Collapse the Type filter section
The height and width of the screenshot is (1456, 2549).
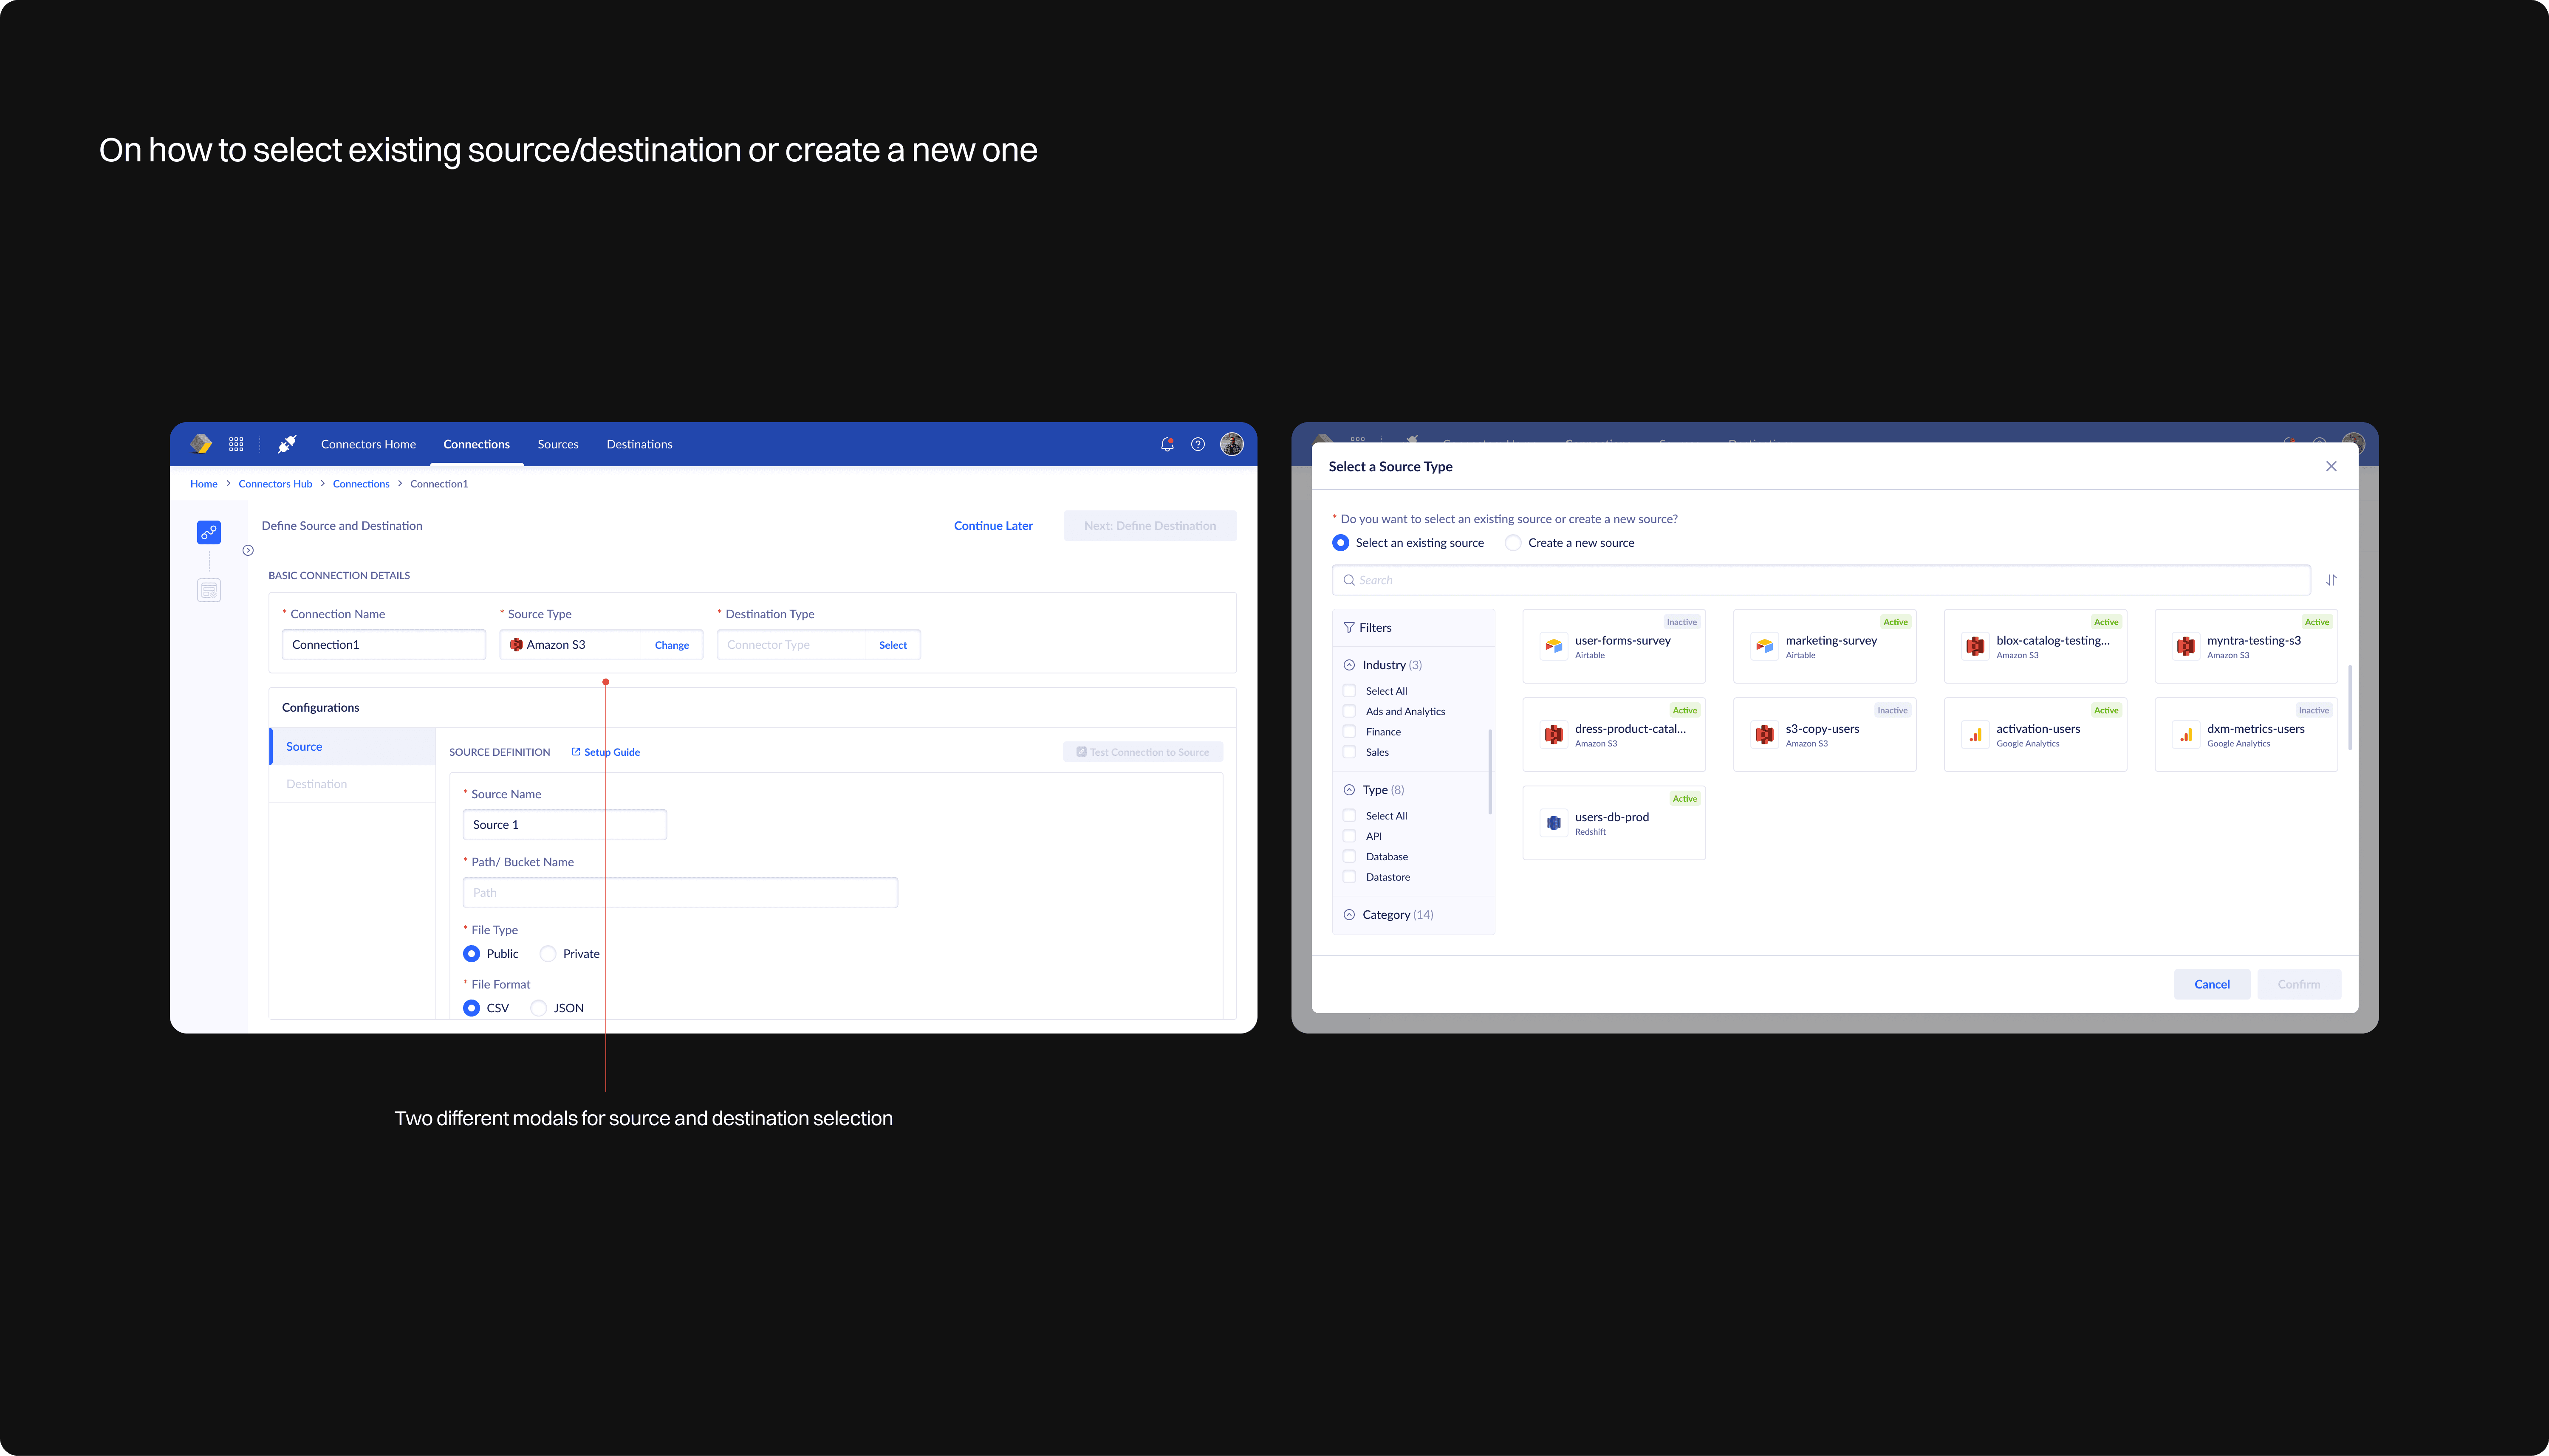tap(1350, 790)
